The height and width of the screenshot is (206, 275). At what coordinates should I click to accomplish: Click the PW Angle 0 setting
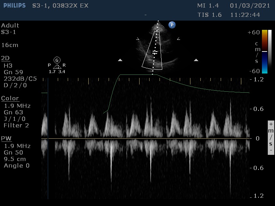tap(16, 165)
